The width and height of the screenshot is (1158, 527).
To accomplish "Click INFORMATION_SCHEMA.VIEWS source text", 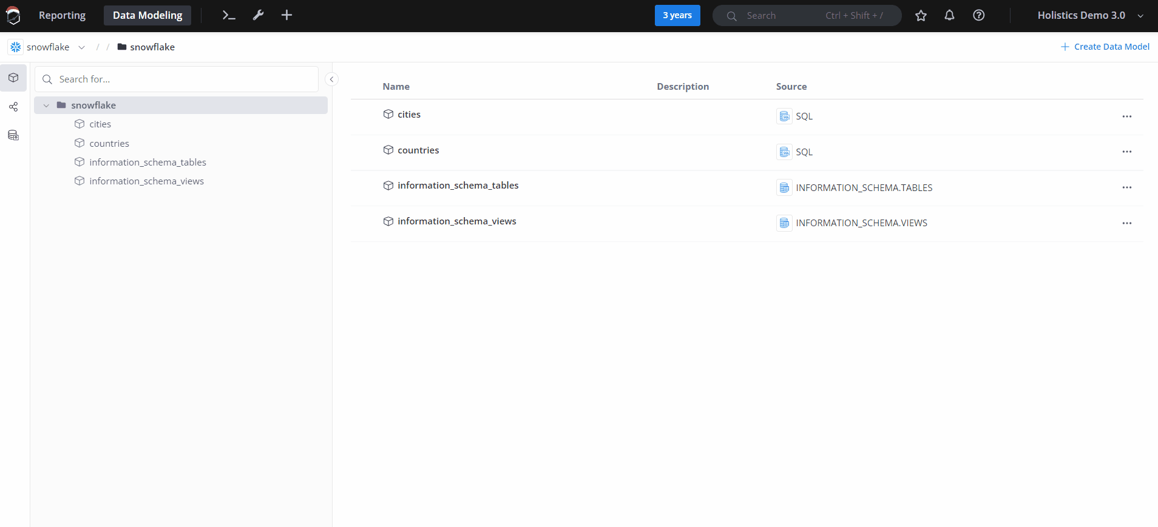I will 862,223.
